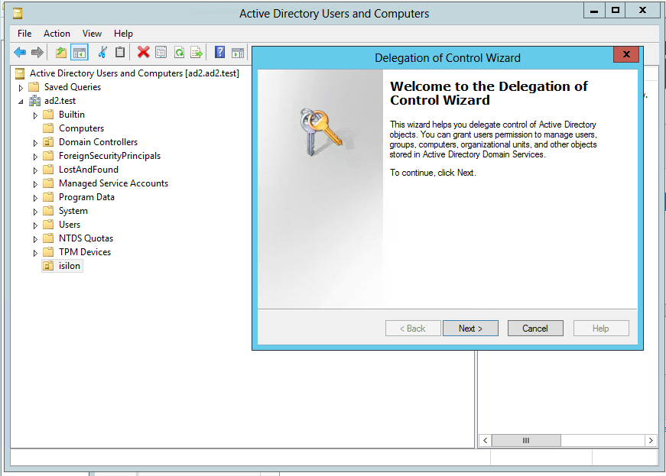Cancel the Delegation of Control Wizard
Image resolution: width=666 pixels, height=476 pixels.
point(535,329)
